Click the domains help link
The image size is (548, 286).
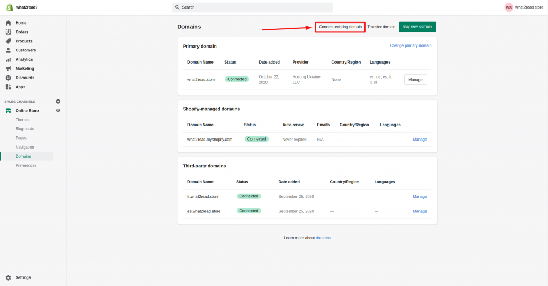tap(323, 238)
